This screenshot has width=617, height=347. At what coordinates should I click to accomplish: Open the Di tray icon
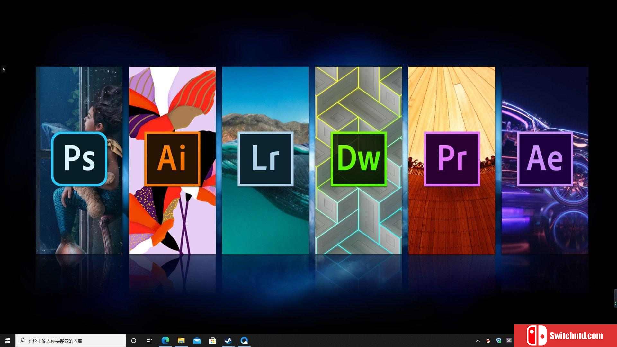tap(509, 340)
